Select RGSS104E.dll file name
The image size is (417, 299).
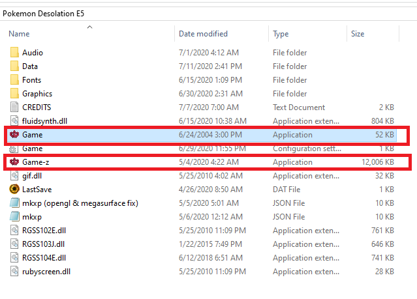tap(44, 258)
